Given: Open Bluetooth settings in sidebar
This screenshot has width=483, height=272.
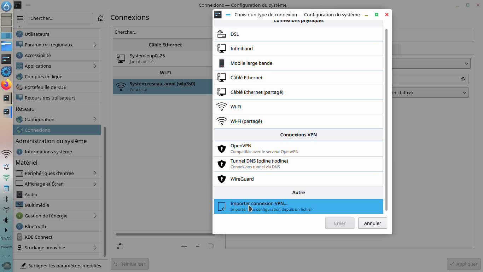Looking at the screenshot, I should click(35, 226).
